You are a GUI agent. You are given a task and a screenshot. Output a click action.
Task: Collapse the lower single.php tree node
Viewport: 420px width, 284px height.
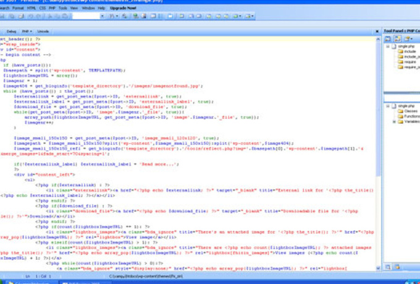click(x=387, y=106)
